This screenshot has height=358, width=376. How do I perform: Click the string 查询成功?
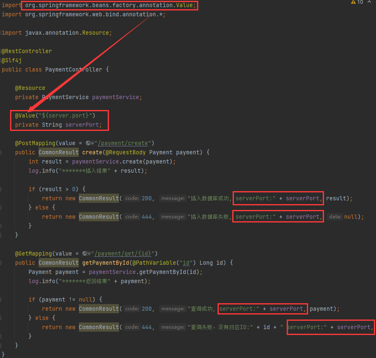pyautogui.click(x=202, y=309)
